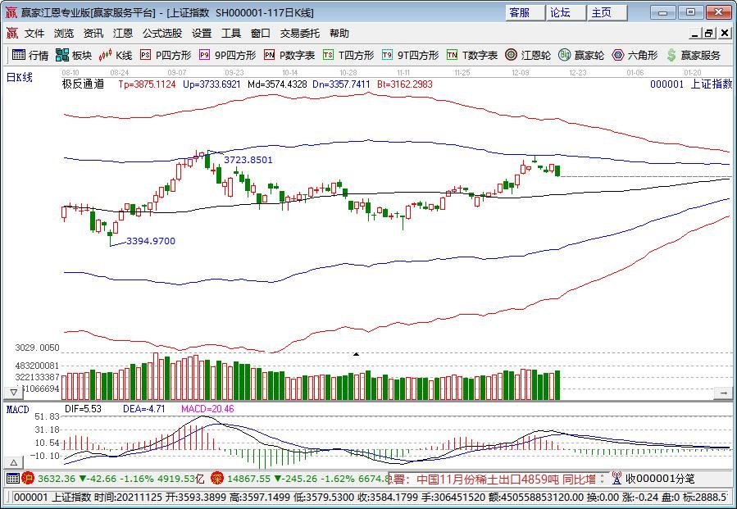Image resolution: width=737 pixels, height=509 pixels.
Task: Click the antenna icon beside 收000001分笔
Action: [x=616, y=479]
